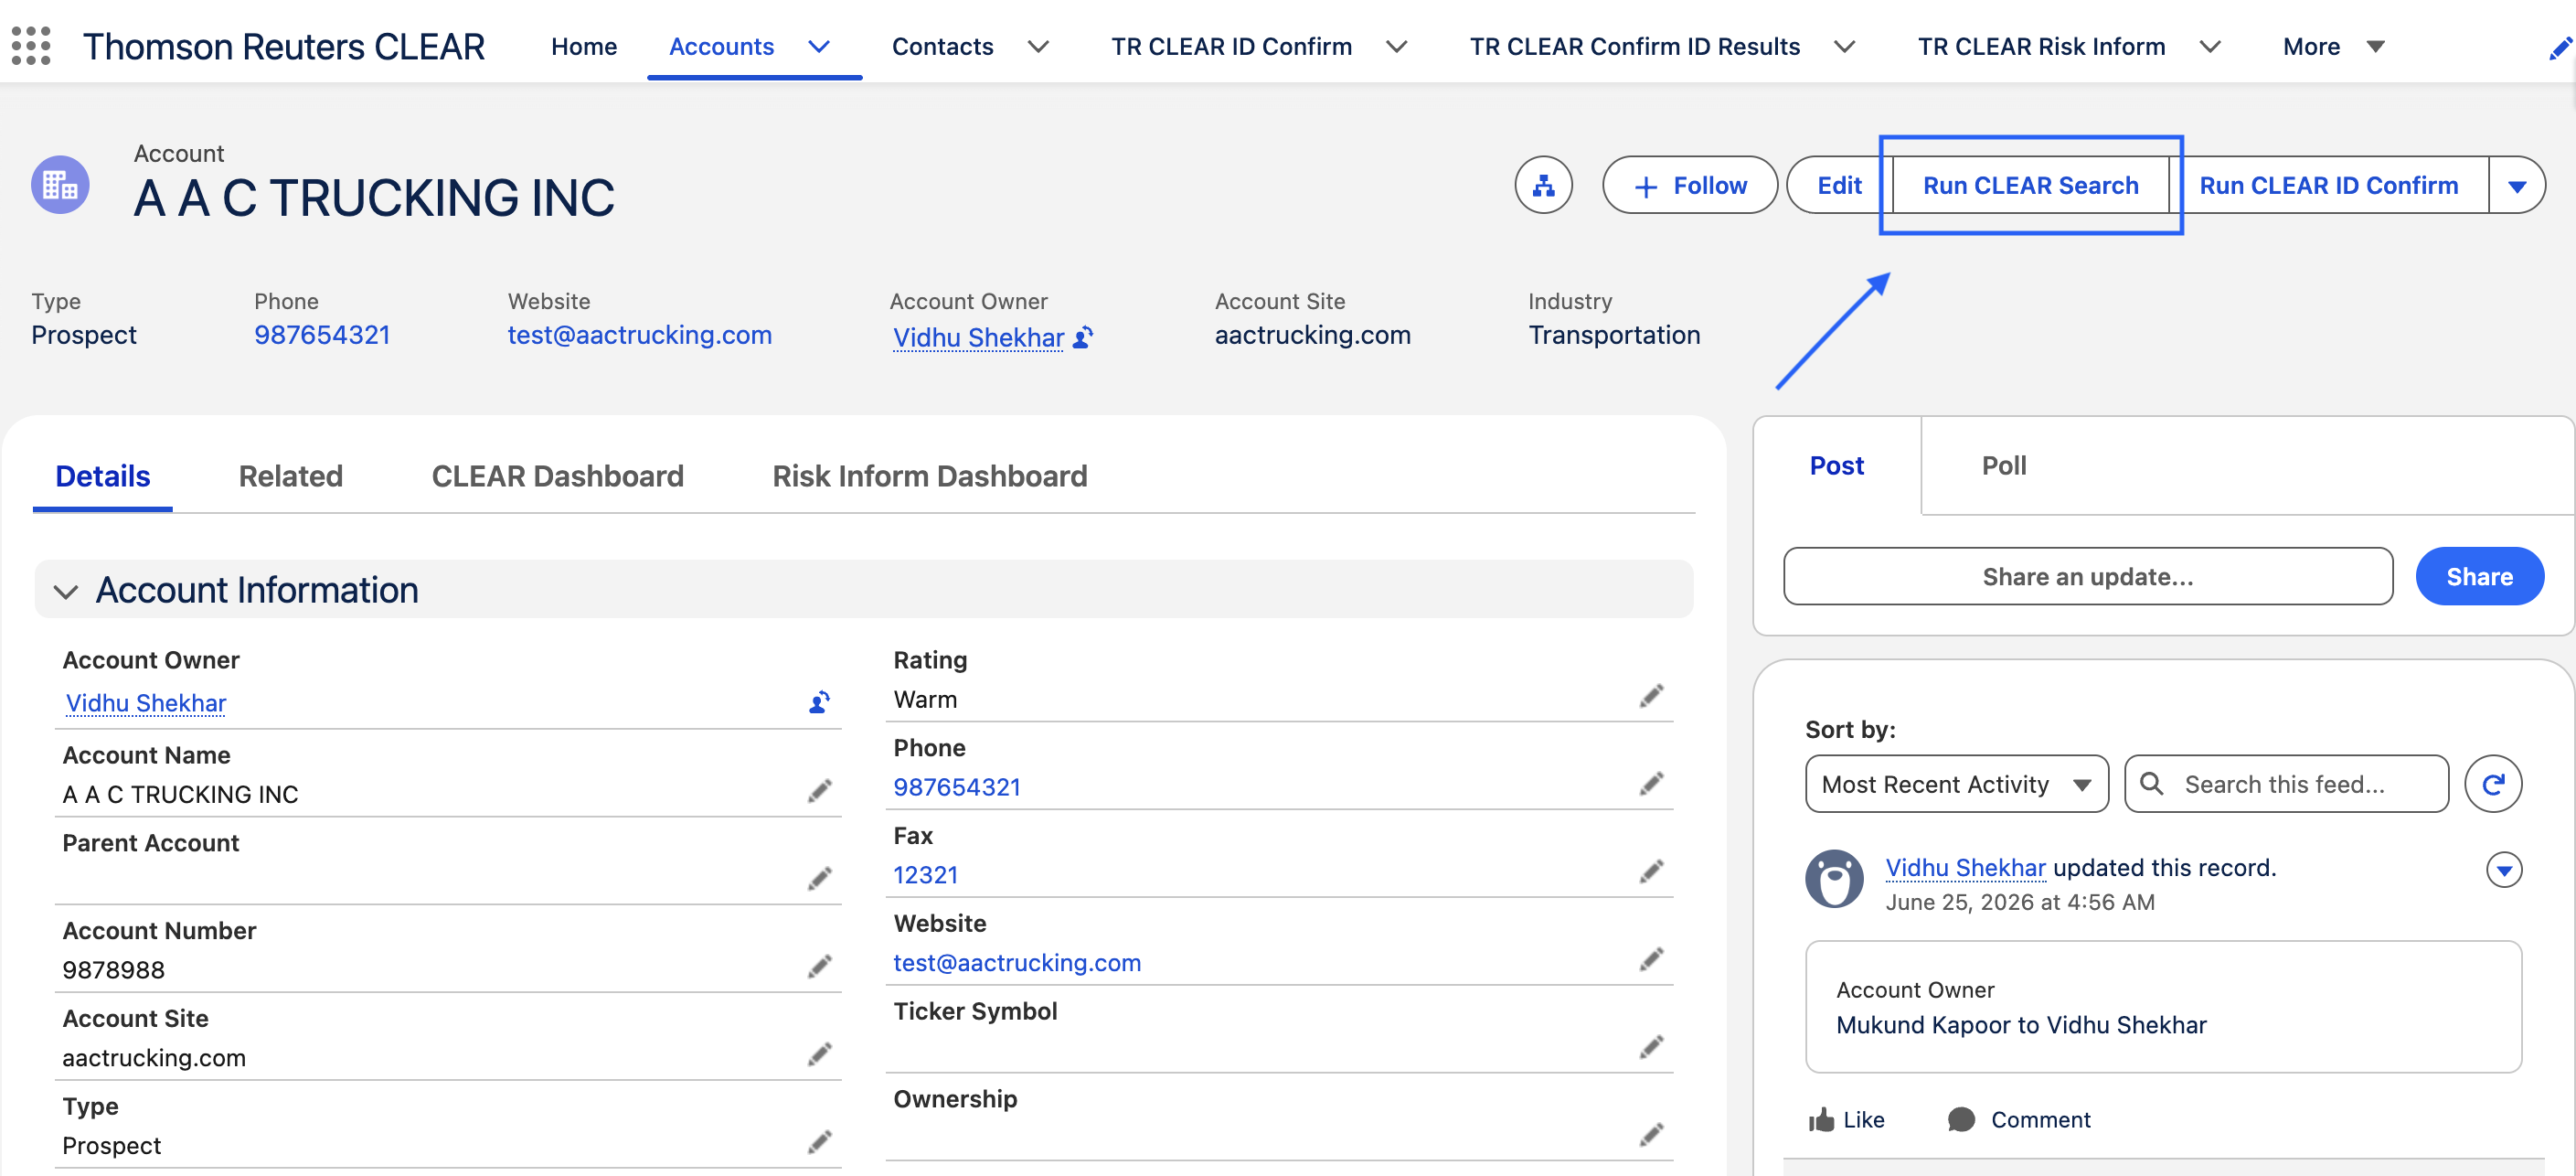This screenshot has width=2576, height=1176.
Task: Follow this account
Action: coord(1689,185)
